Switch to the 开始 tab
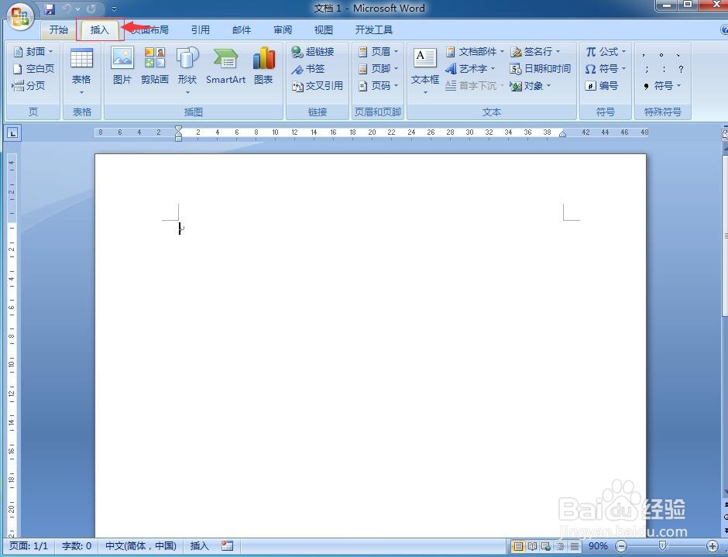The width and height of the screenshot is (728, 557). (x=59, y=29)
